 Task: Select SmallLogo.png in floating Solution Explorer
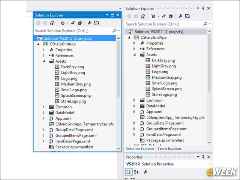[74, 90]
